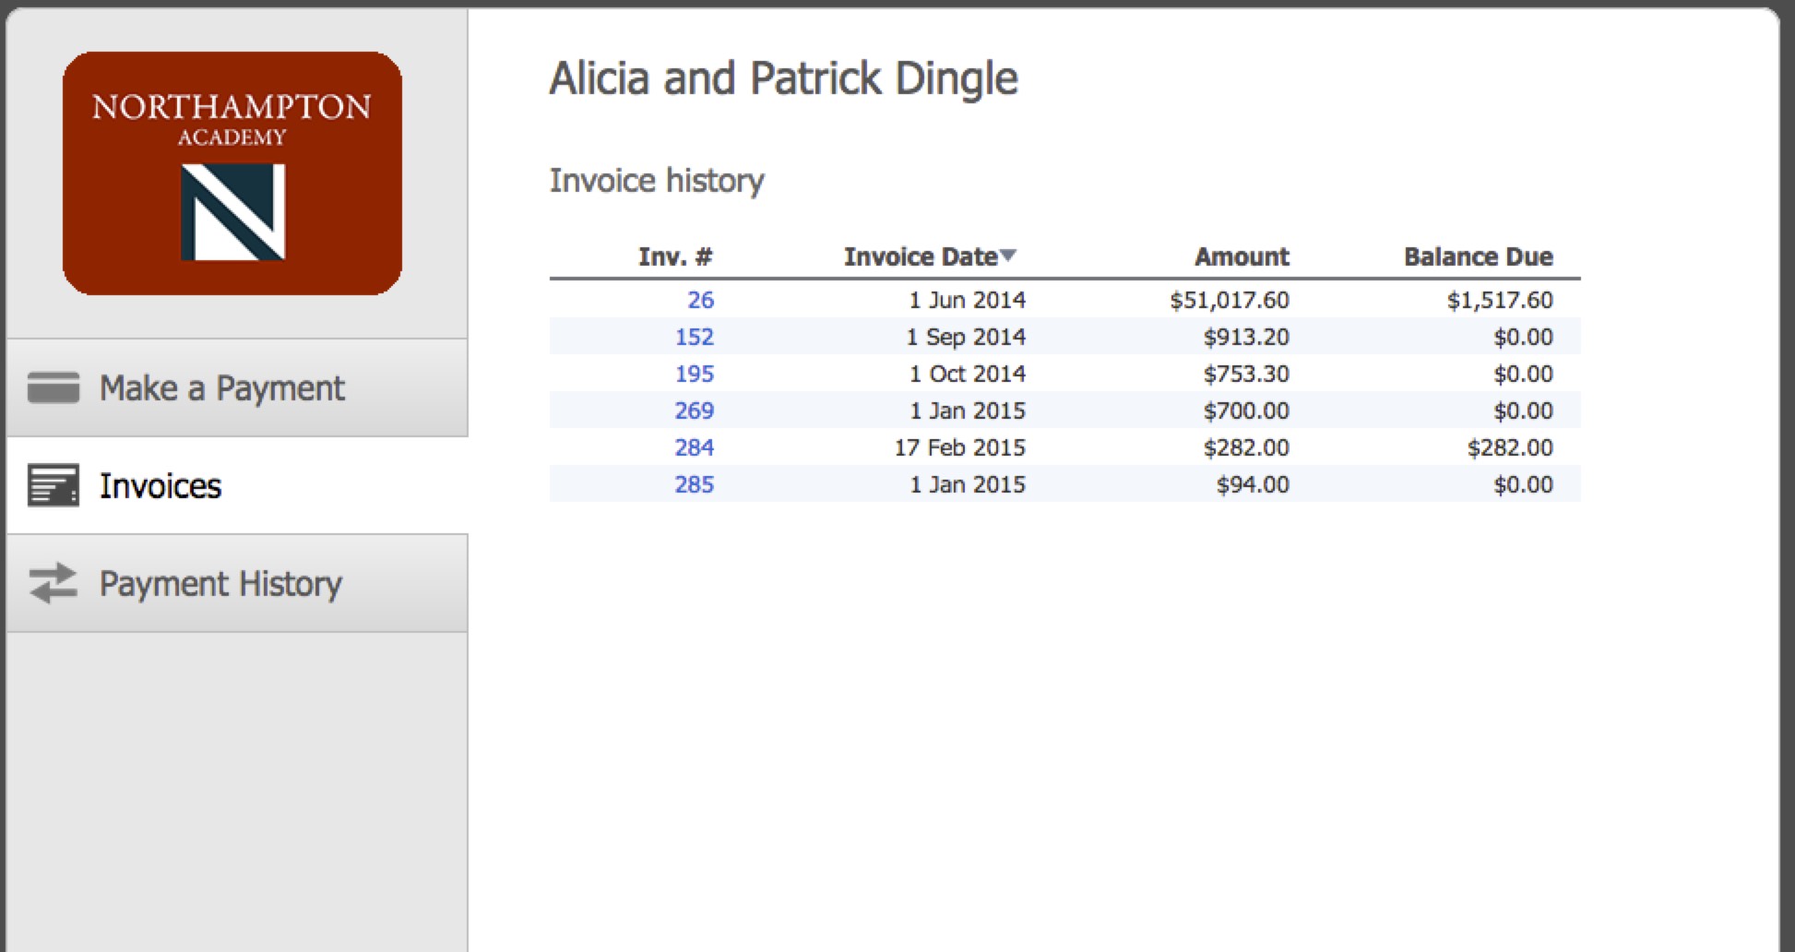Click the invoice document icon in sidebar
The image size is (1795, 952).
[x=53, y=486]
